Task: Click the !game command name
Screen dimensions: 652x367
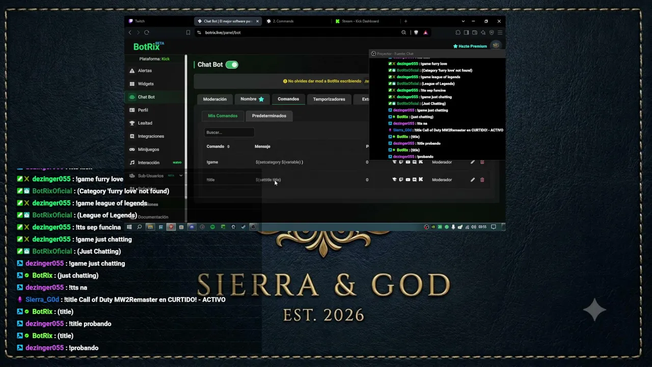Action: 212,162
